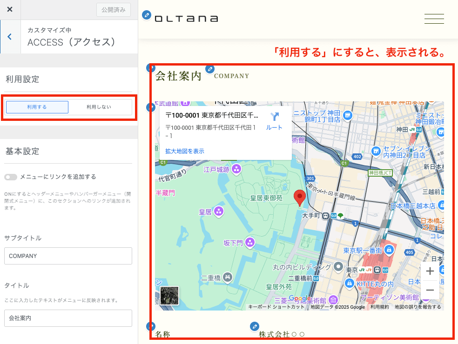Click the 日本橋三越本店 map label

coord(413,206)
